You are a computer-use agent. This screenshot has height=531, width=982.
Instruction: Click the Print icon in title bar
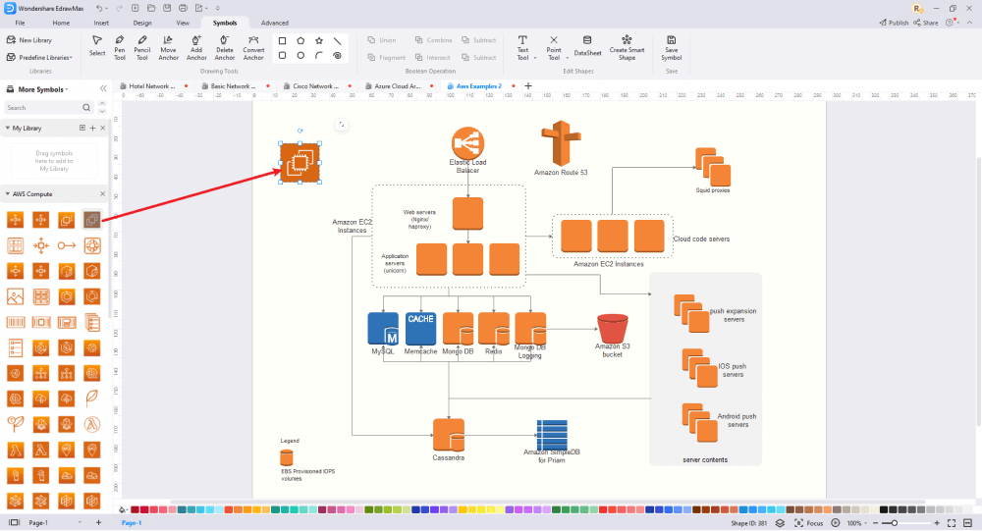(x=183, y=8)
